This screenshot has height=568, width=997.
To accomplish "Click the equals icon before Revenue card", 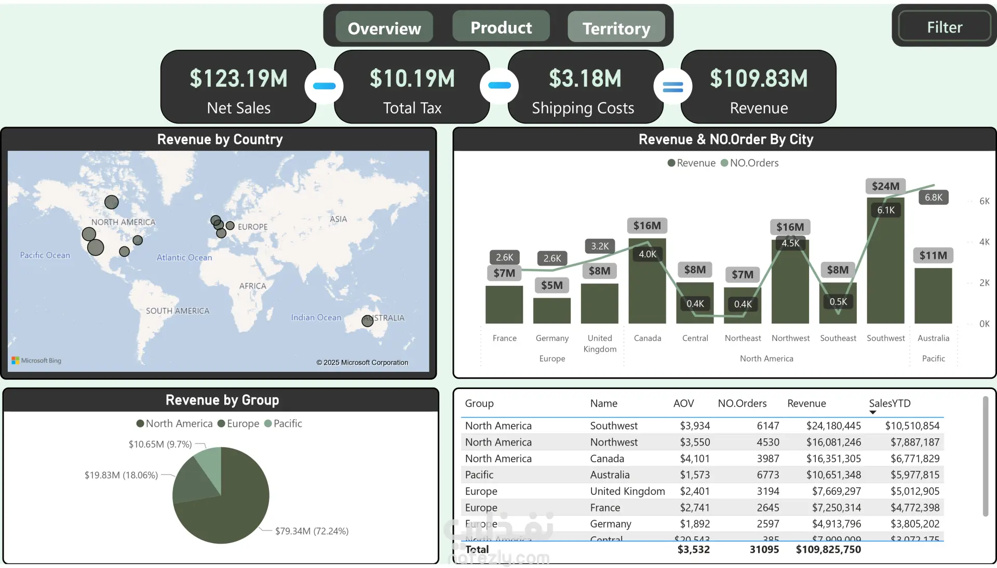I will 672,87.
